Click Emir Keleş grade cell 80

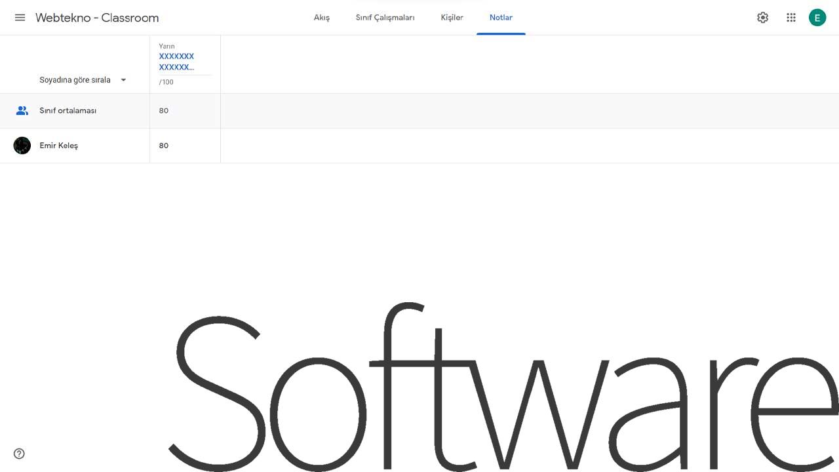point(185,146)
